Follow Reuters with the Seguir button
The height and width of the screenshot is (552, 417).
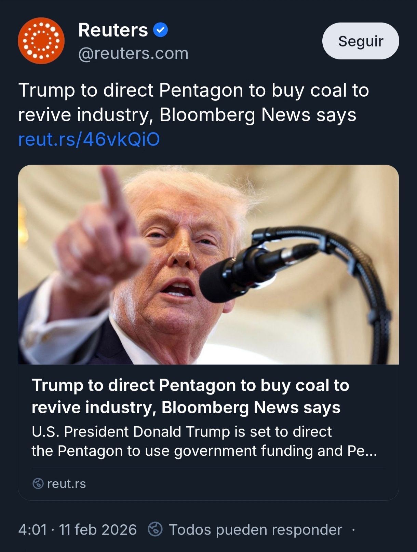click(361, 41)
